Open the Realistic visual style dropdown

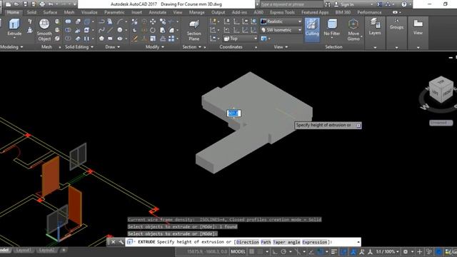pos(281,21)
